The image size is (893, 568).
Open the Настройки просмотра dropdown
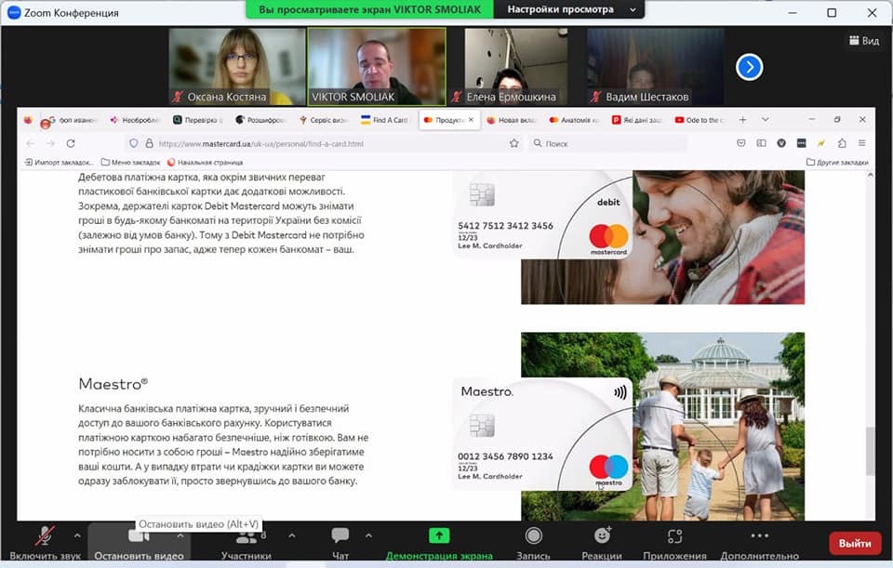pyautogui.click(x=569, y=9)
